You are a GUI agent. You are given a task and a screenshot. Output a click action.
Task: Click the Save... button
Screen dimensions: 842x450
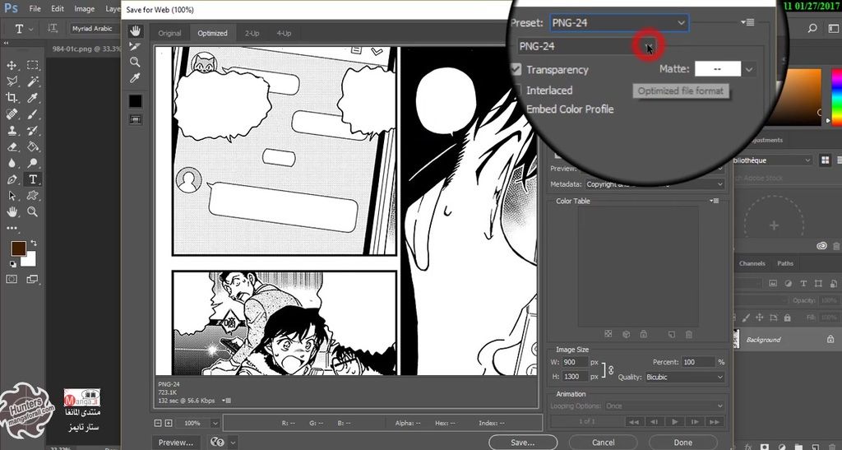[x=522, y=443]
